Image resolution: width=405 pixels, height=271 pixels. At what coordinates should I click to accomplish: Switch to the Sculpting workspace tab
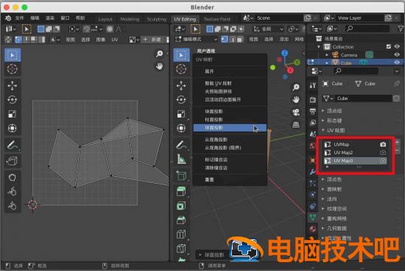tap(157, 19)
